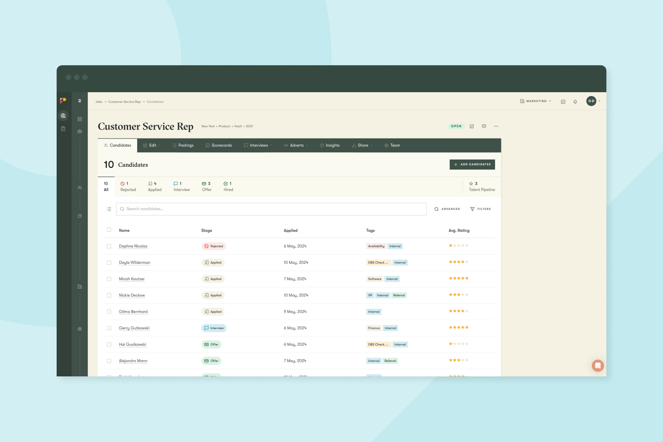
Task: Switch to the Scorecards tab
Action: pyautogui.click(x=219, y=145)
